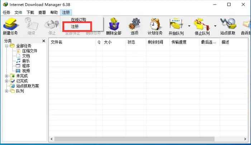
Task: Click the 停止 (stop) toolbar icon
Action: (x=52, y=24)
